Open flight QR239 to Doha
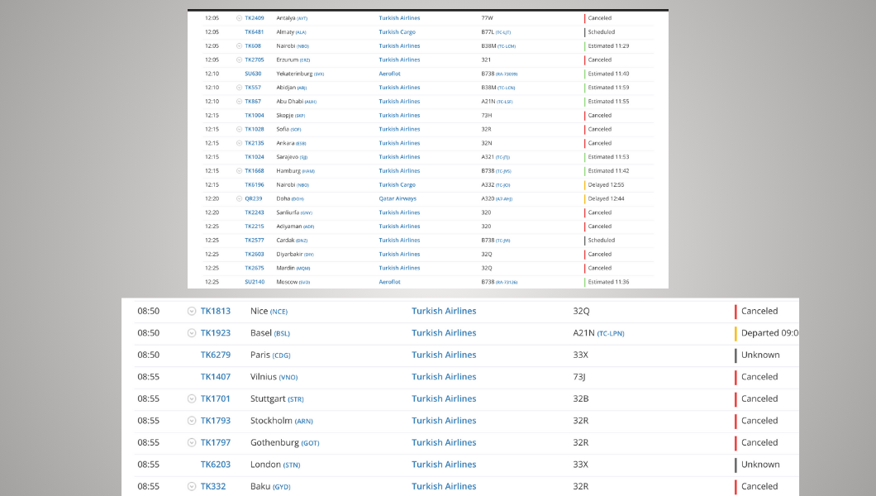Screen dimensions: 876x496 254,199
